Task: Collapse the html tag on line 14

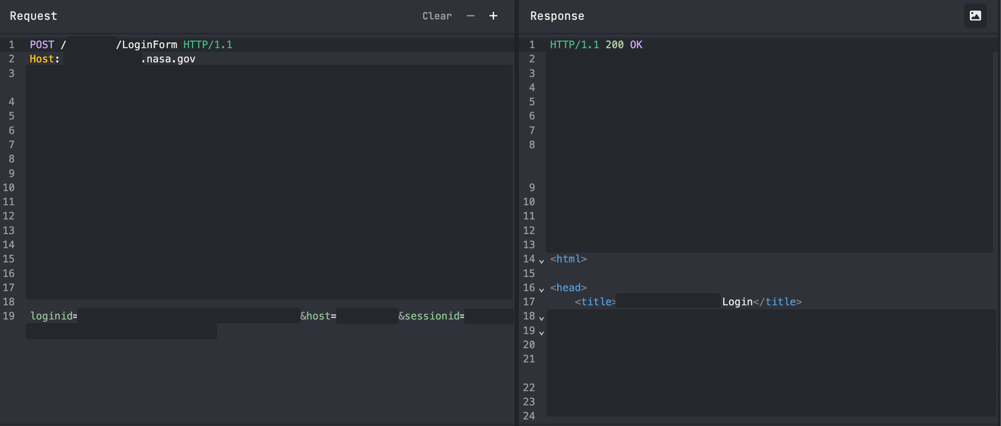Action: click(541, 261)
